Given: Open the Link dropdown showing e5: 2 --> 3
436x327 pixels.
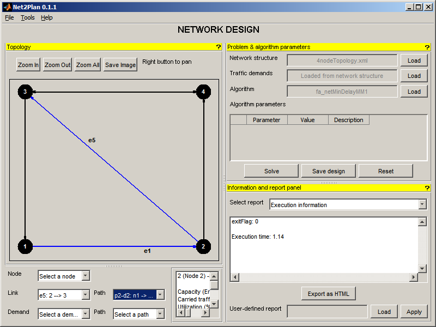Looking at the screenshot, I should [x=64, y=295].
